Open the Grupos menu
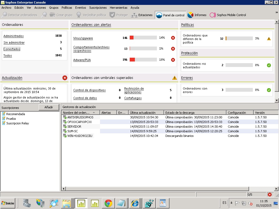279x209 pixels. click(x=54, y=8)
